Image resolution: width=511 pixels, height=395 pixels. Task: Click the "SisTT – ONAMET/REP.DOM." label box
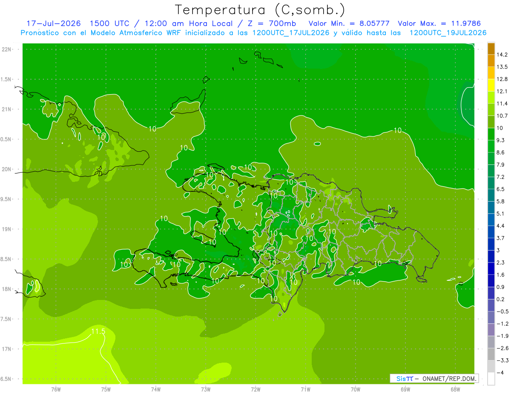point(434,378)
